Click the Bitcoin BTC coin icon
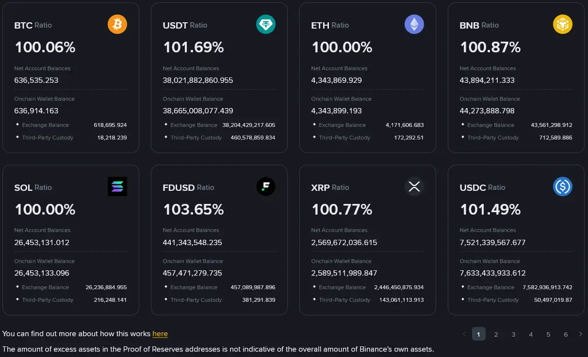The image size is (588, 357). pos(117,24)
